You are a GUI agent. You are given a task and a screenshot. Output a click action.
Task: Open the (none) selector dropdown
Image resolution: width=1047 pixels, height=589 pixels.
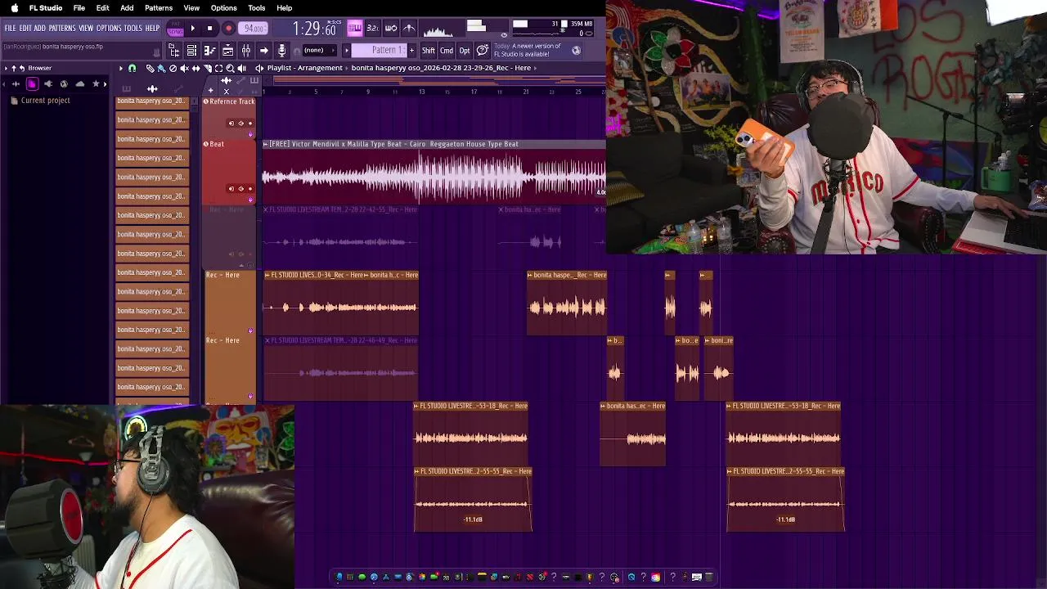(321, 51)
